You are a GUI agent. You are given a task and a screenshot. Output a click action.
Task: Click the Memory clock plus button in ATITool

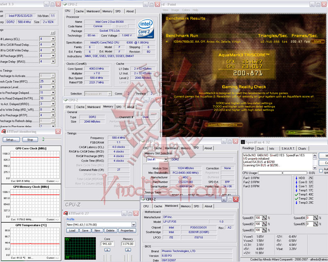[128, 250]
